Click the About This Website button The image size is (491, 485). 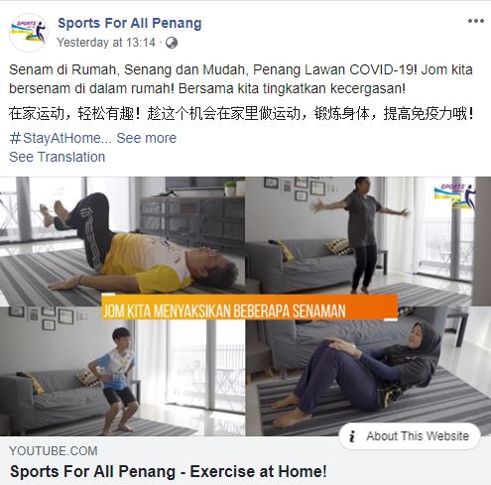coord(410,436)
